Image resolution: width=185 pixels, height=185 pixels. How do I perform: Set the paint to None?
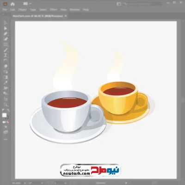[x=8, y=122]
